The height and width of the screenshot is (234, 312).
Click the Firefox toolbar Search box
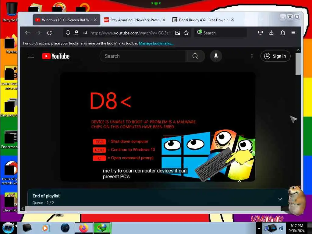point(221,33)
